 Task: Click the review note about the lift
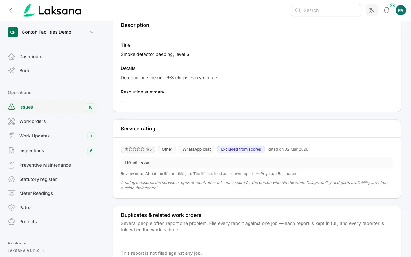[x=208, y=174]
